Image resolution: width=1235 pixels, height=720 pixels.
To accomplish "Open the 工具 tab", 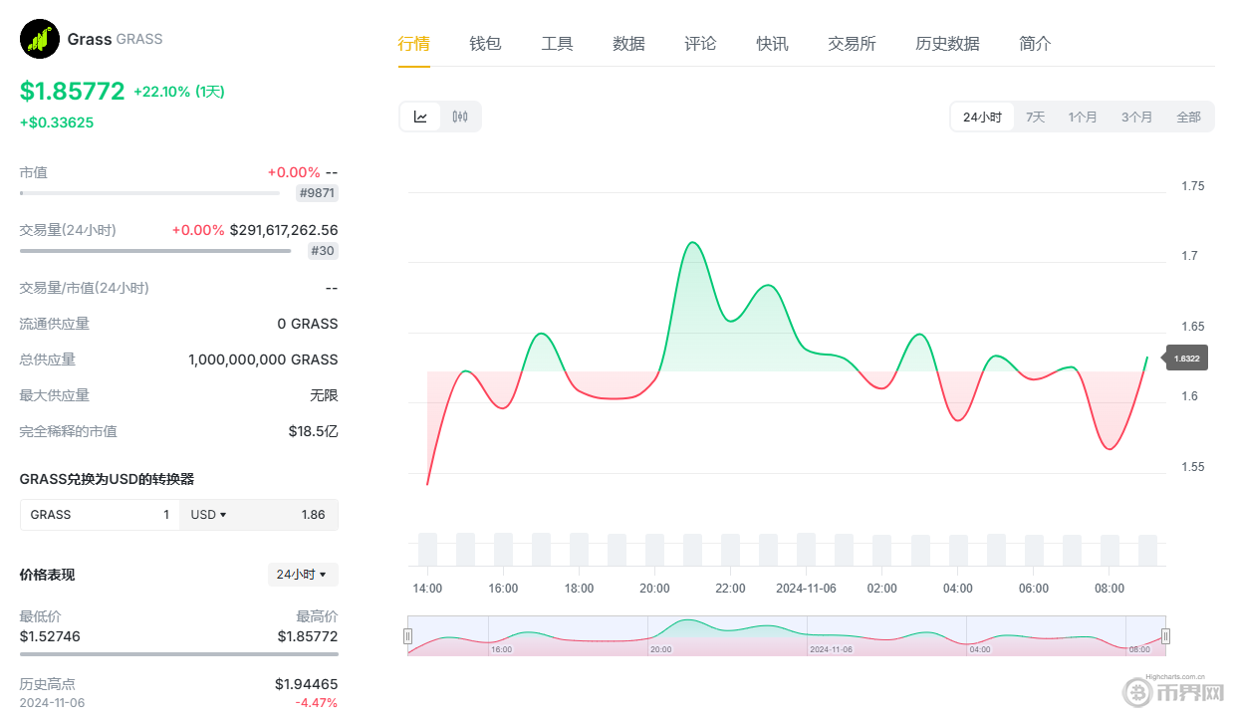I will [557, 44].
